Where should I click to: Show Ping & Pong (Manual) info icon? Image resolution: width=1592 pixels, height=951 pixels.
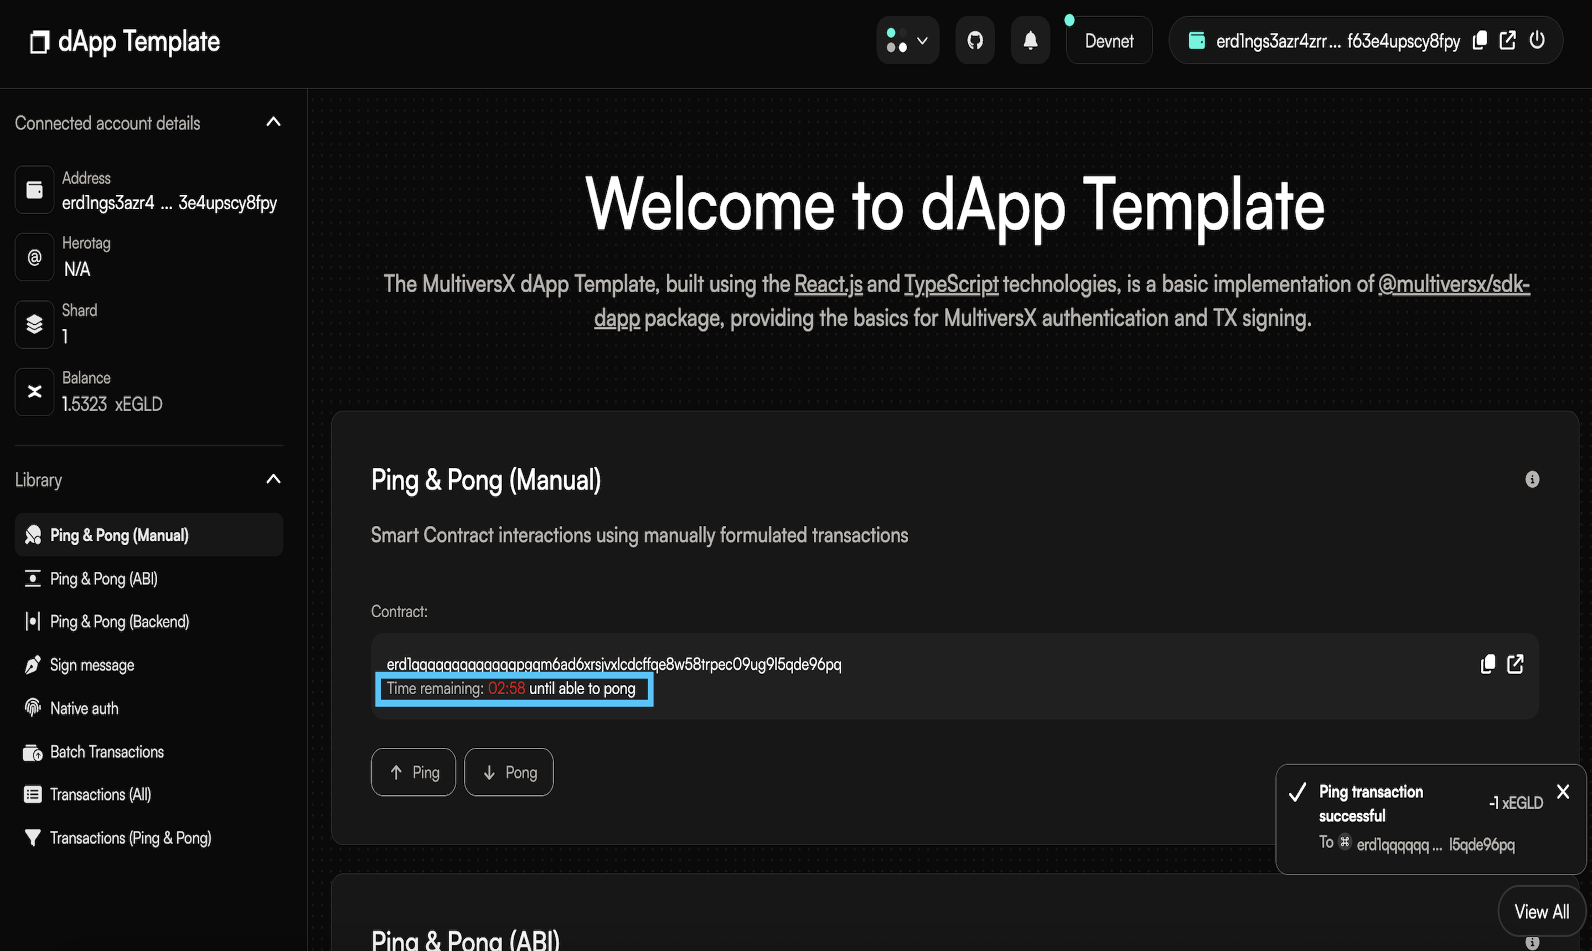1532,479
